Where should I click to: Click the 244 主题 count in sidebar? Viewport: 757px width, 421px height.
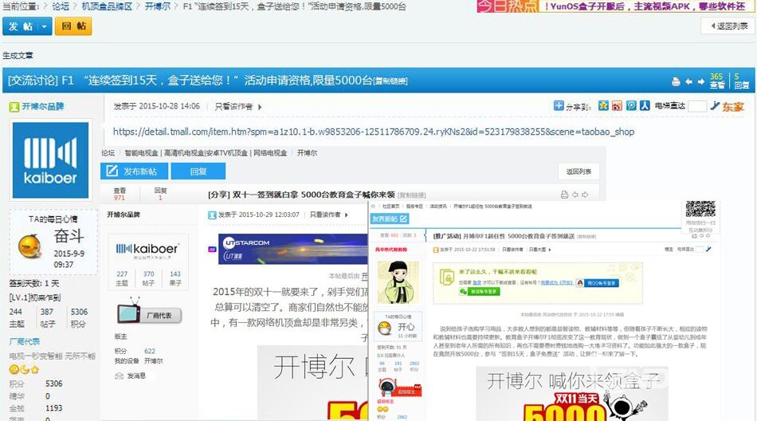coord(16,313)
